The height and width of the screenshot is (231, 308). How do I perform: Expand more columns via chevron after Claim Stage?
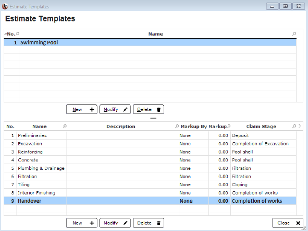pyautogui.click(x=300, y=126)
